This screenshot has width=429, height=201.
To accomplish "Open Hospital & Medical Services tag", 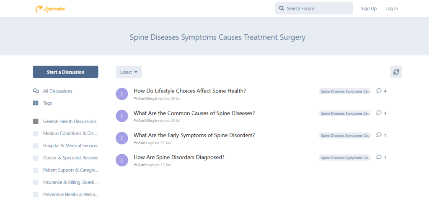I will [x=70, y=146].
